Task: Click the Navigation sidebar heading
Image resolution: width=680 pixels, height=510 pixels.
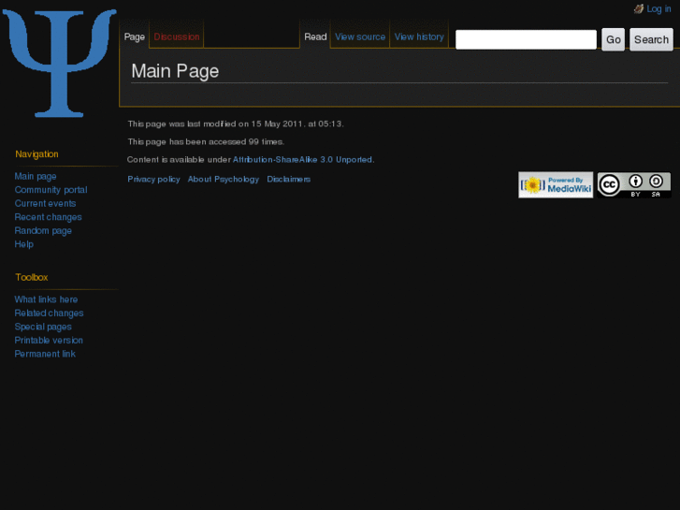Action: pyautogui.click(x=36, y=154)
